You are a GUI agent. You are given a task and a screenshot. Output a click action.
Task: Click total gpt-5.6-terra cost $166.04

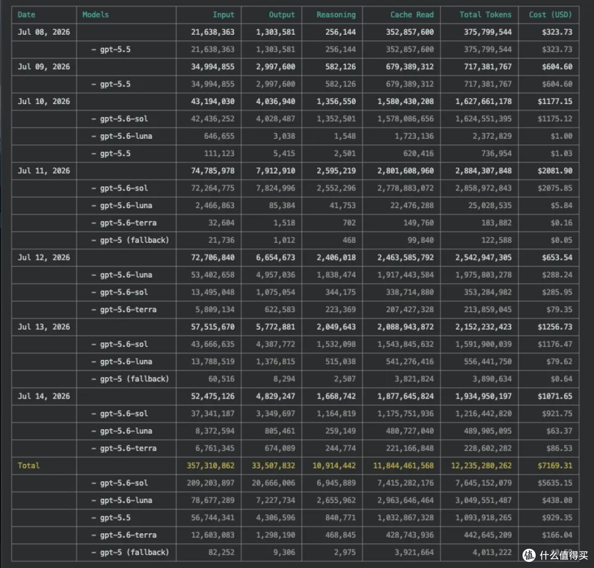[x=557, y=536]
